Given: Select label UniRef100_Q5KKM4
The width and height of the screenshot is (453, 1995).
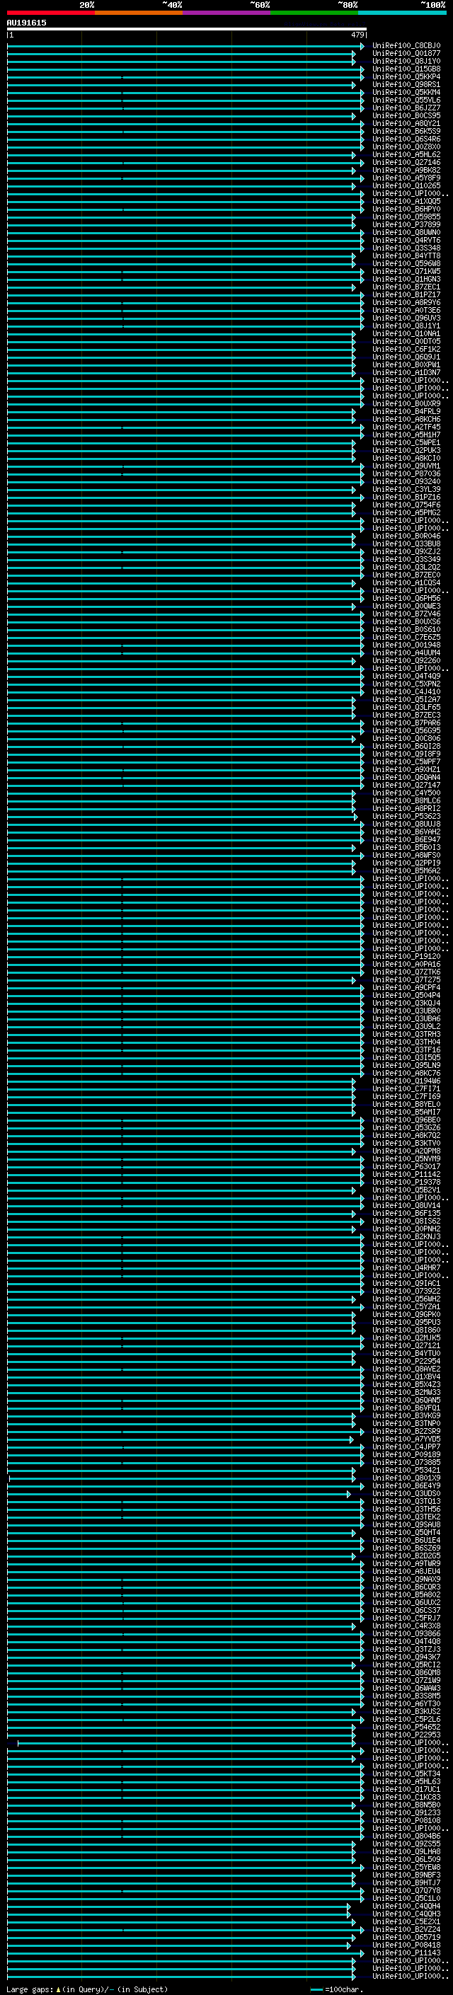Looking at the screenshot, I should 406,92.
